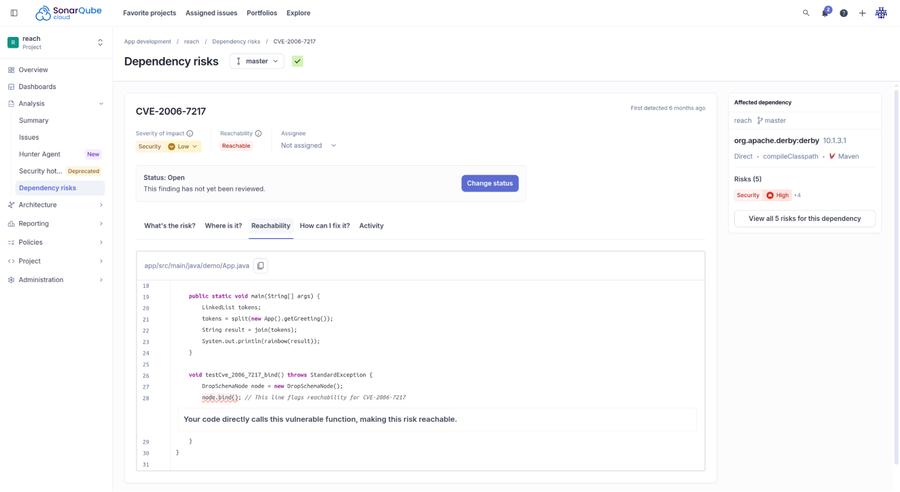Open App development breadcrumb link
Viewport: 900px width, 492px height.
148,41
